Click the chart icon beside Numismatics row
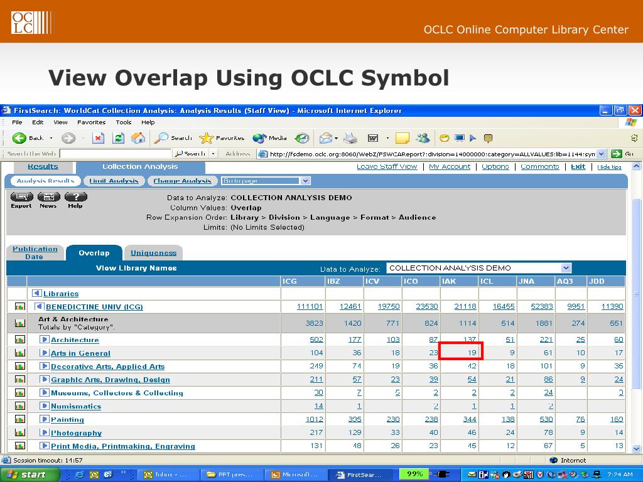643x482 pixels. (19, 406)
